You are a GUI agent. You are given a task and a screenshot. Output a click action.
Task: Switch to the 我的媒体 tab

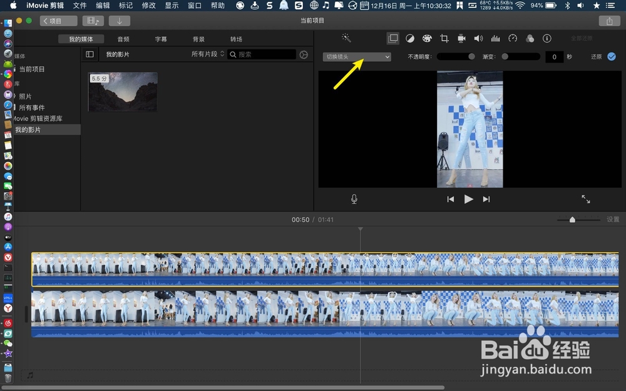pos(81,39)
